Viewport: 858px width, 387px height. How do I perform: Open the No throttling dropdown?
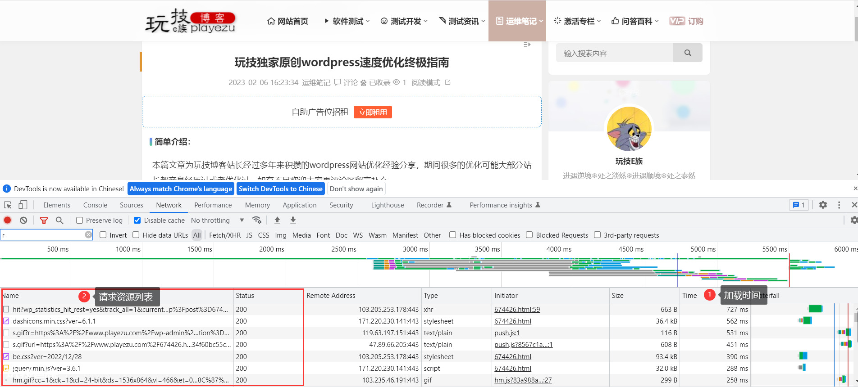[218, 220]
